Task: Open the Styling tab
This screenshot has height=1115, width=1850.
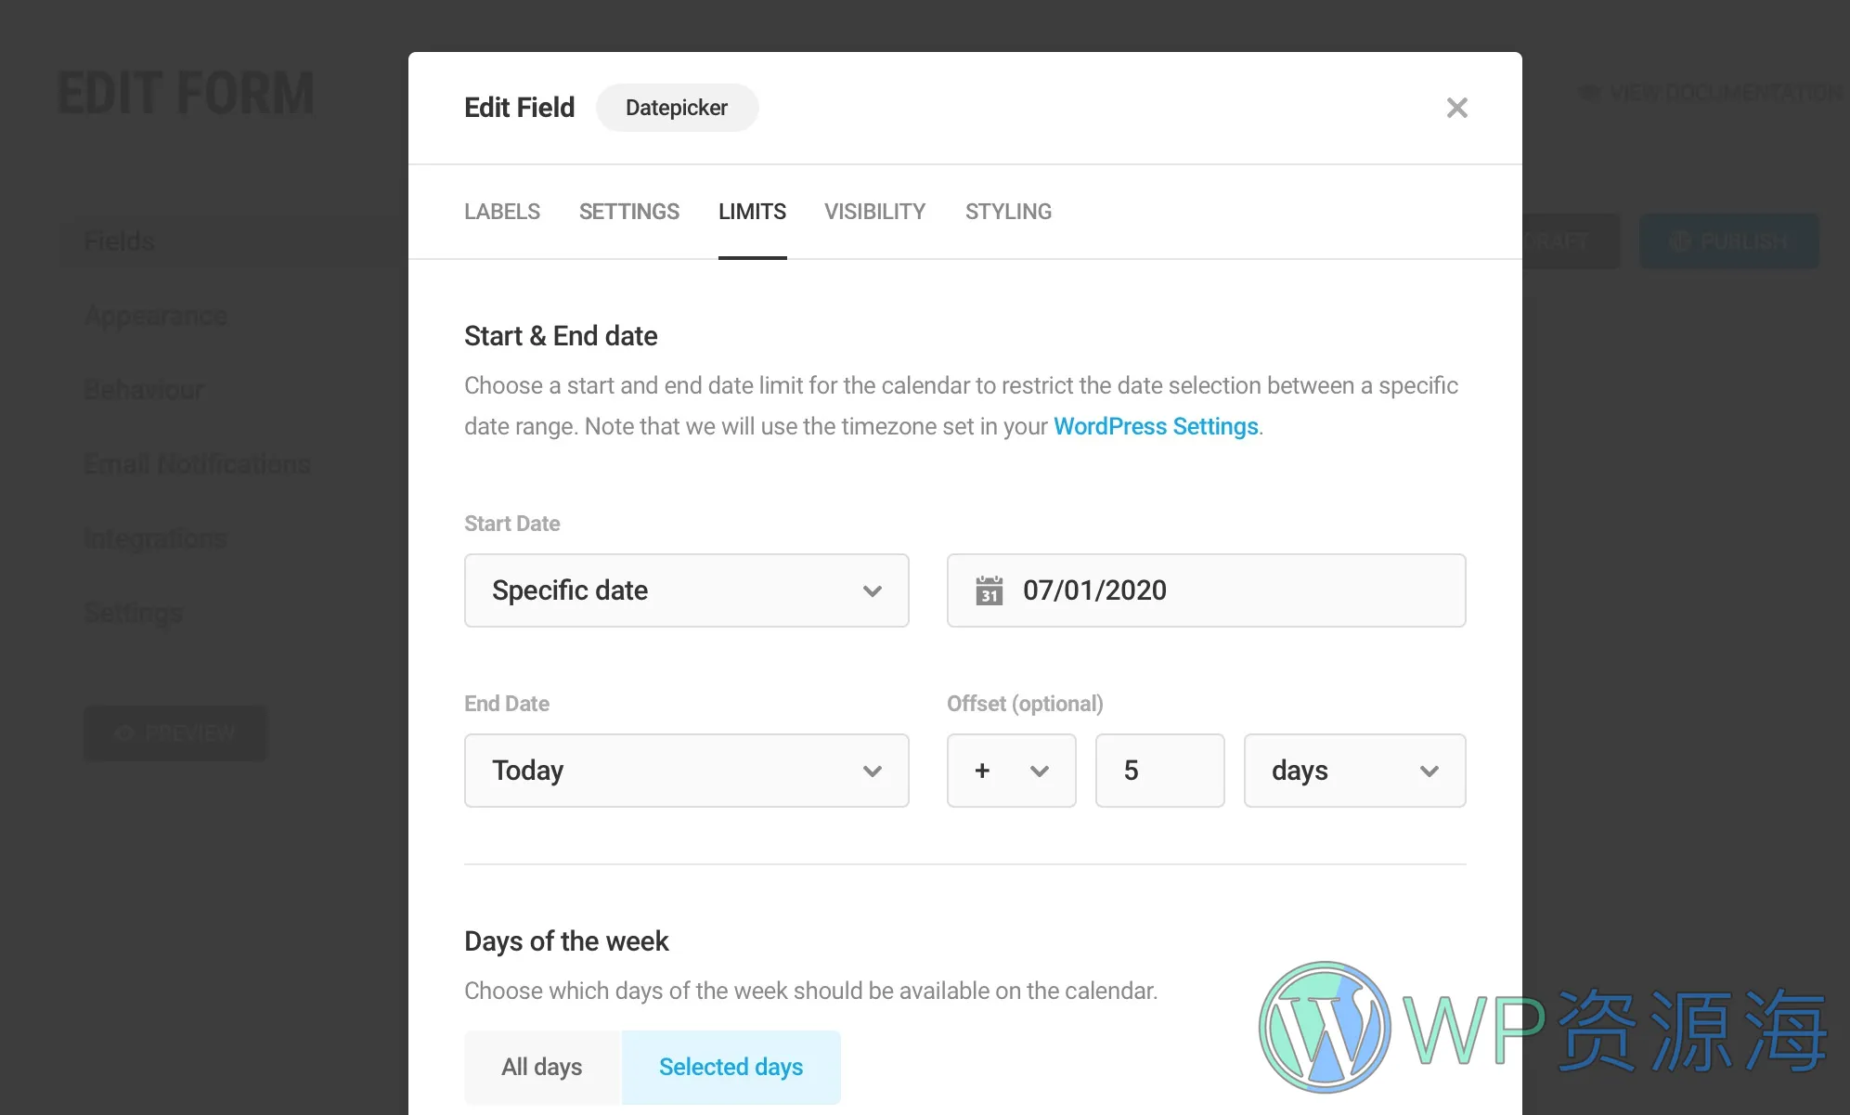Action: pyautogui.click(x=1008, y=212)
